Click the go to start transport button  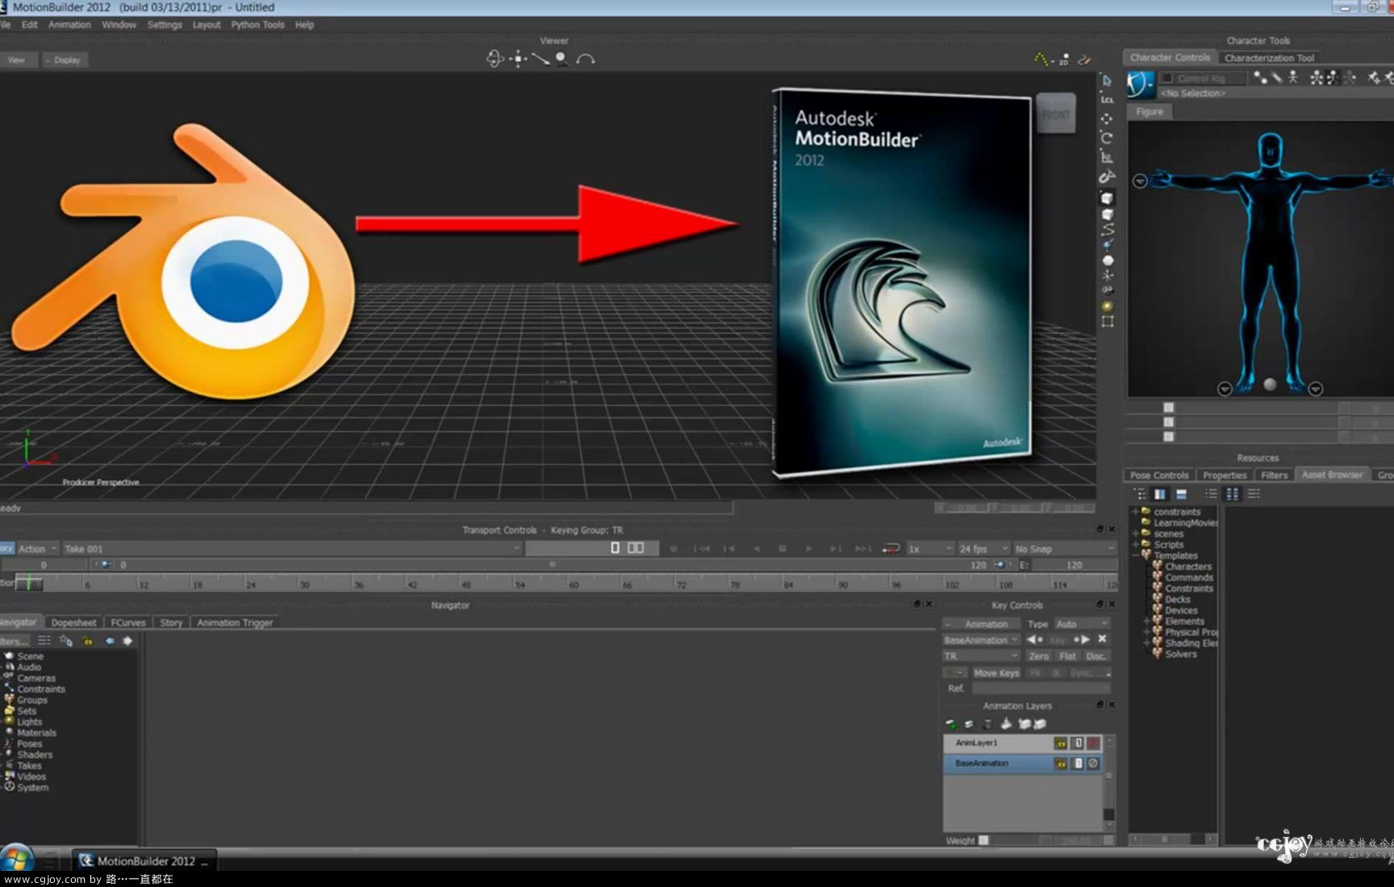coord(702,548)
